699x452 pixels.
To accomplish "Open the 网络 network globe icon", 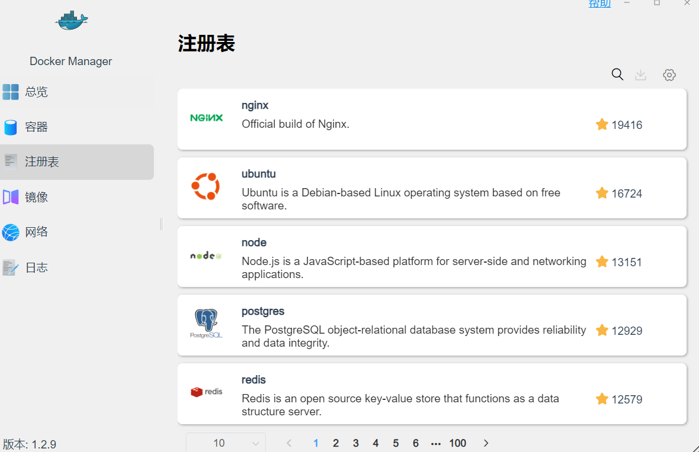I will pyautogui.click(x=11, y=233).
